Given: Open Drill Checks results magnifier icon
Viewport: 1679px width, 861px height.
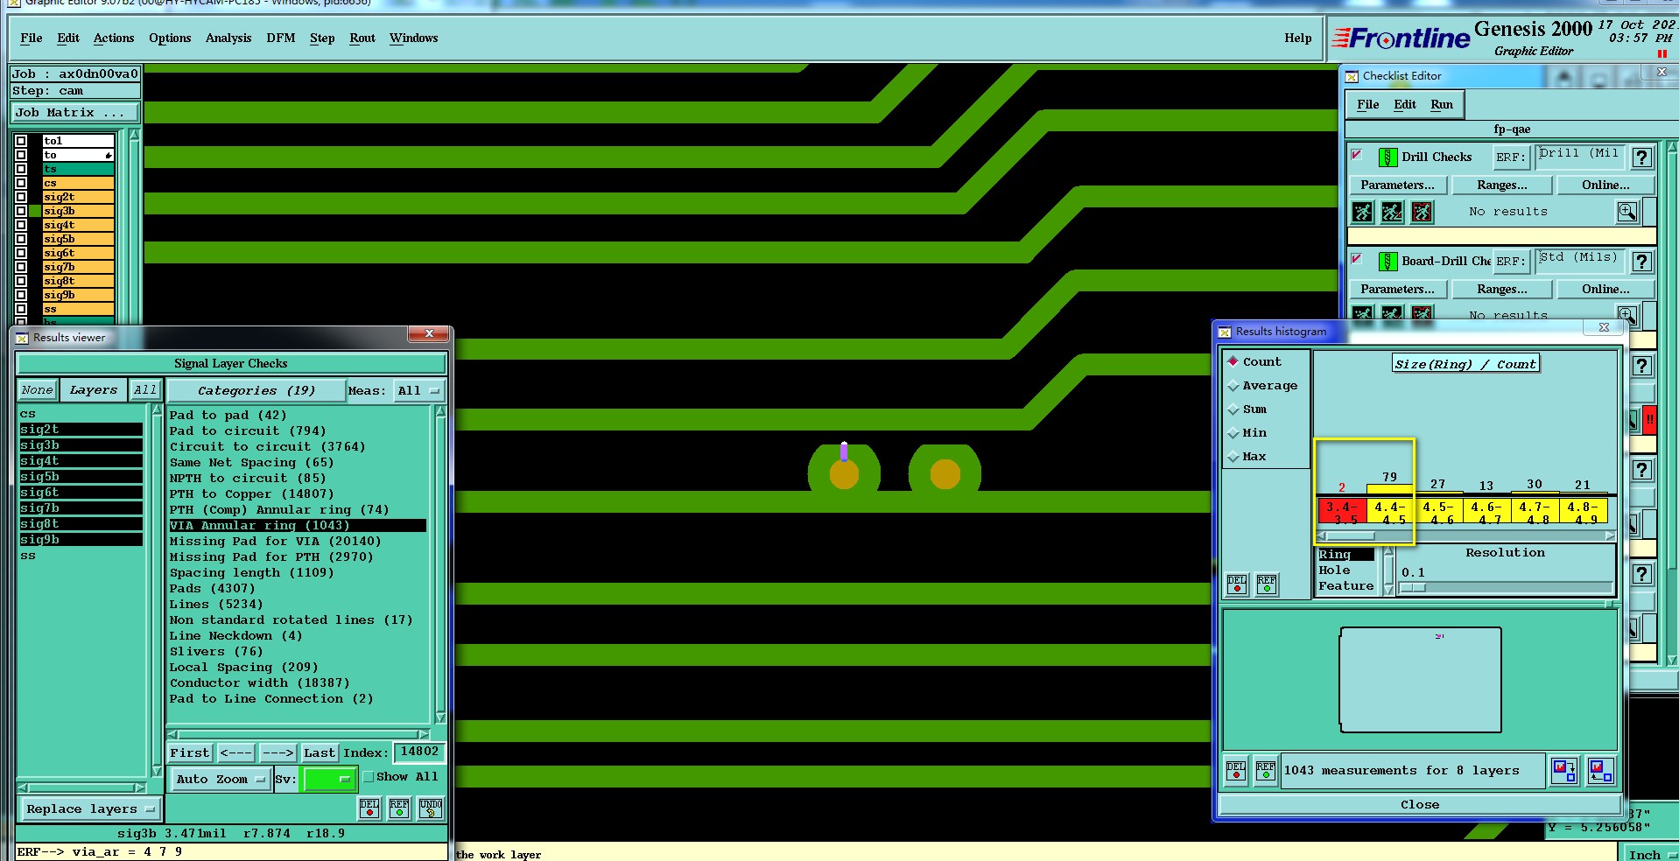Looking at the screenshot, I should (1626, 212).
